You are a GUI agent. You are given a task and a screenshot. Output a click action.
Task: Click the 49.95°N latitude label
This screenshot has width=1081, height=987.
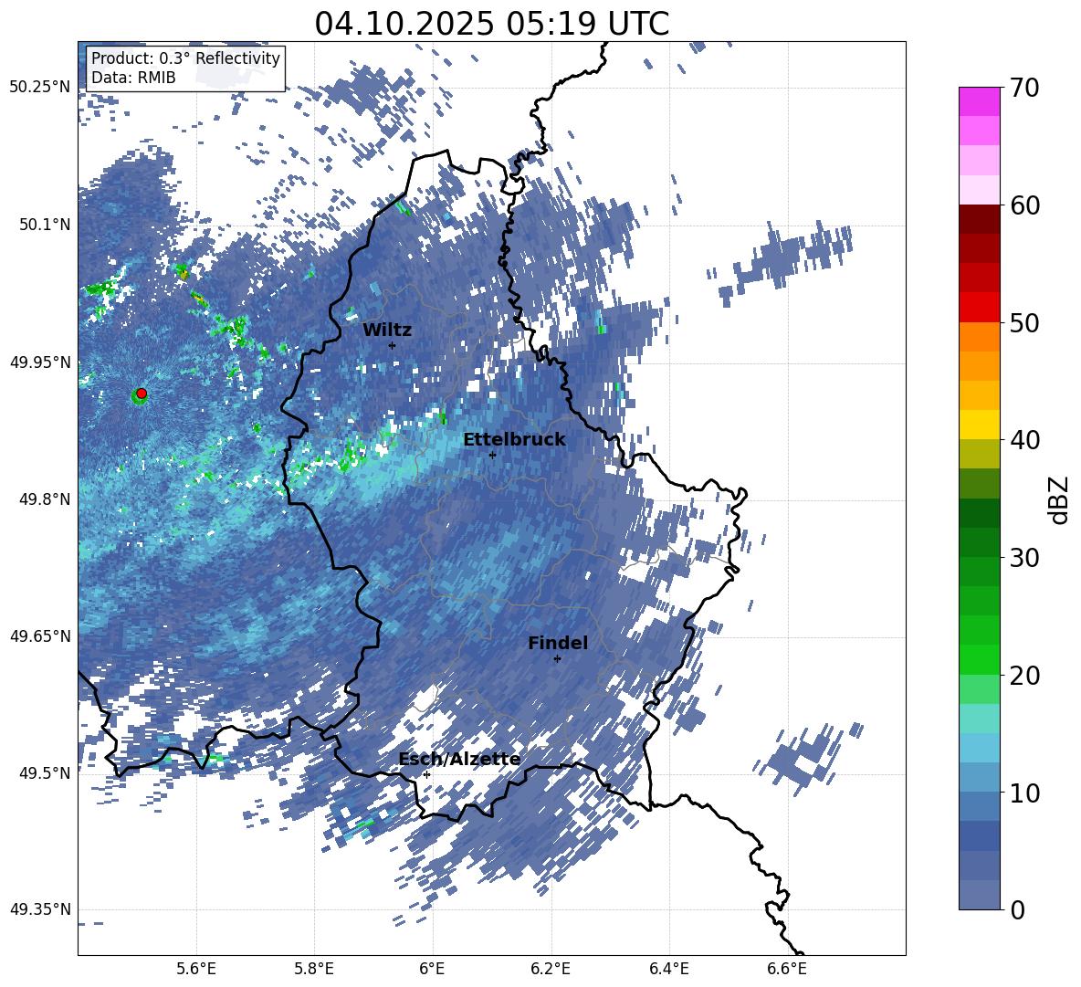click(40, 362)
